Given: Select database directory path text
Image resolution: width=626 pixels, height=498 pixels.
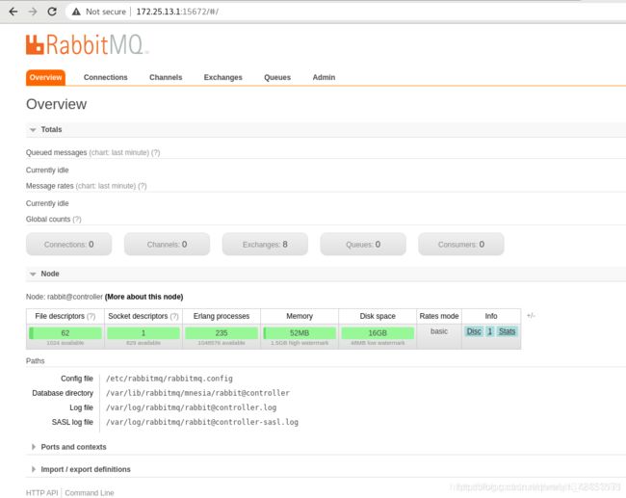Looking at the screenshot, I should click(197, 393).
